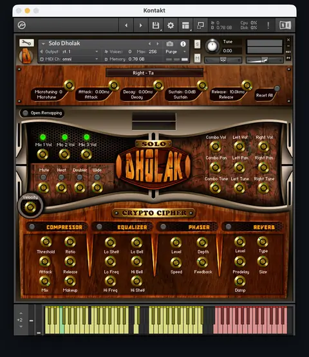Click the exclamation warning icon
This screenshot has height=357, width=309.
(268, 26)
